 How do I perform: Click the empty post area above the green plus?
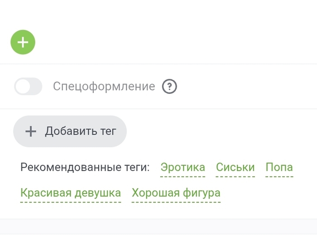click(158, 14)
